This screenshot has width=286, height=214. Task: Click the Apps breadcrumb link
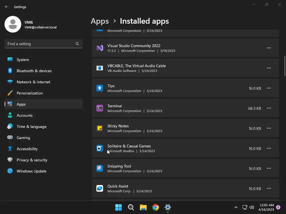pos(100,21)
